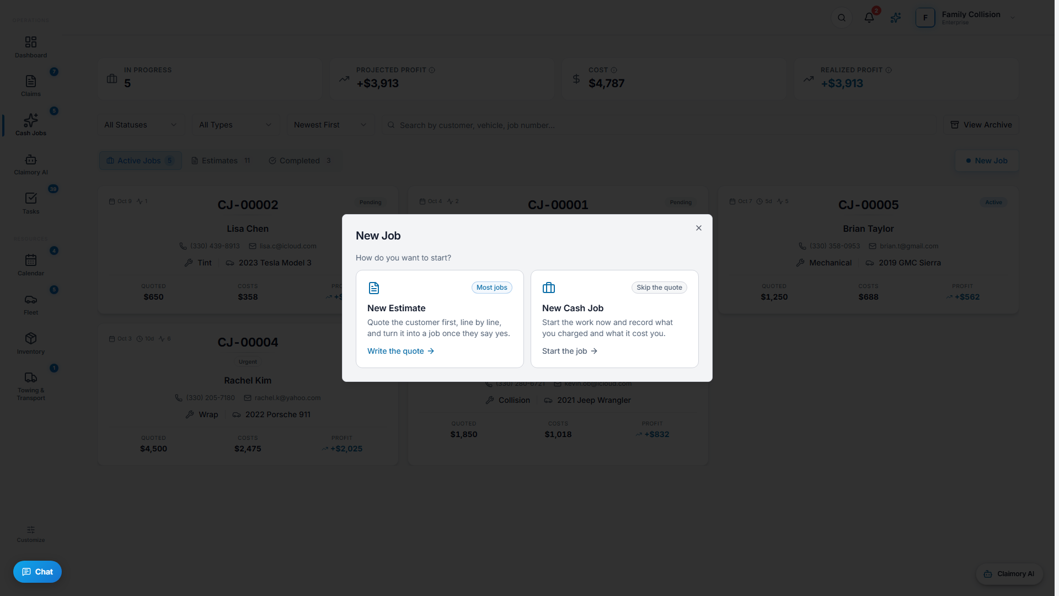The height and width of the screenshot is (596, 1059).
Task: Switch to the Active Jobs tab
Action: pyautogui.click(x=141, y=161)
